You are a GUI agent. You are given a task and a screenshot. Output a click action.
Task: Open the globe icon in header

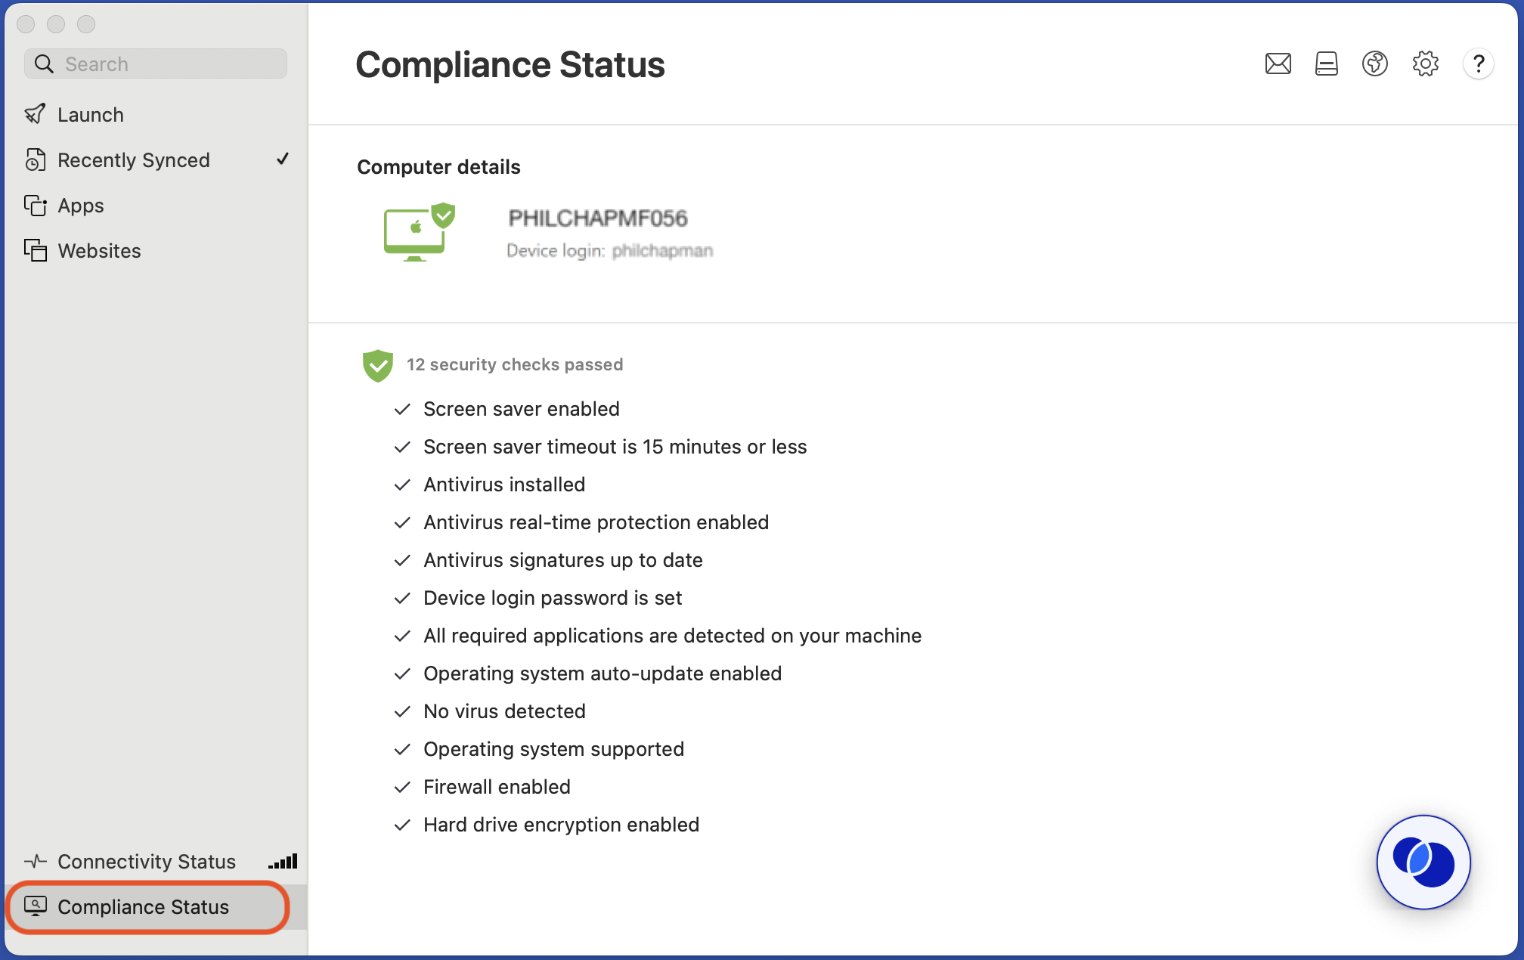(1374, 64)
